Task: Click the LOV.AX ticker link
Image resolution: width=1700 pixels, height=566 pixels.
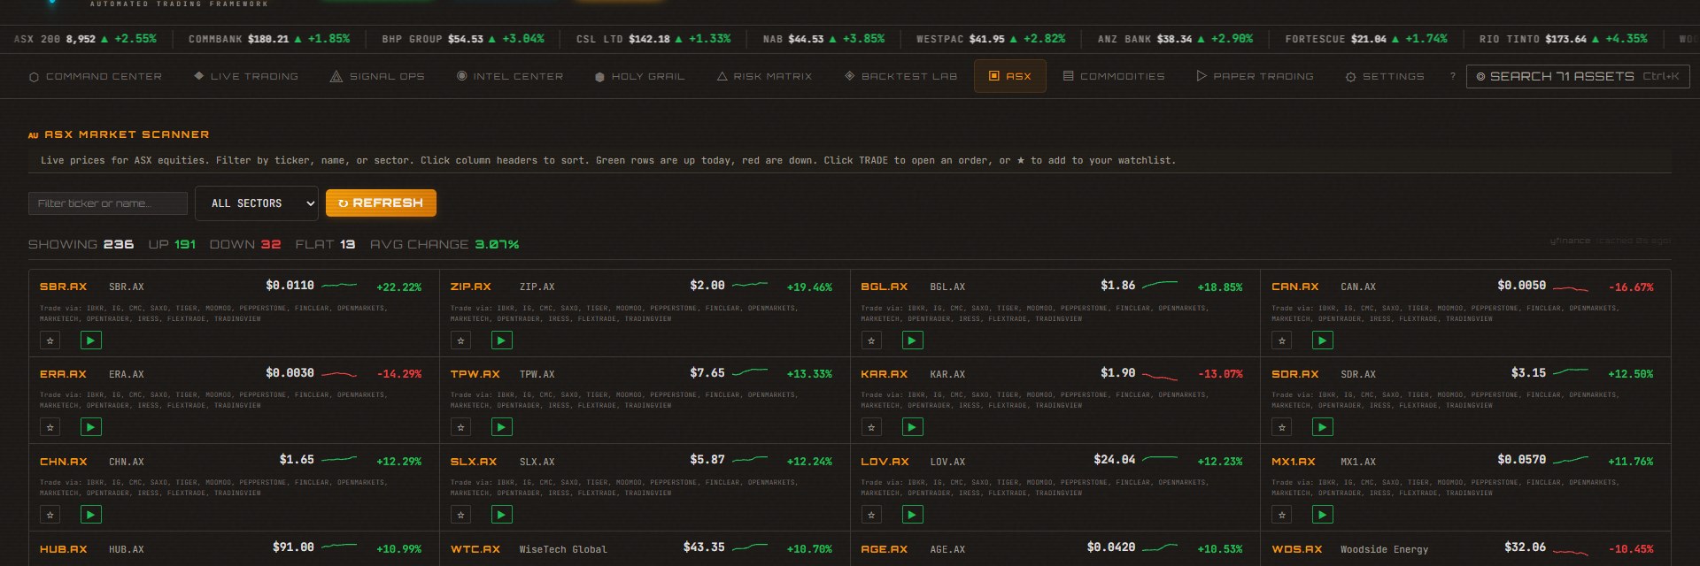Action: click(885, 462)
